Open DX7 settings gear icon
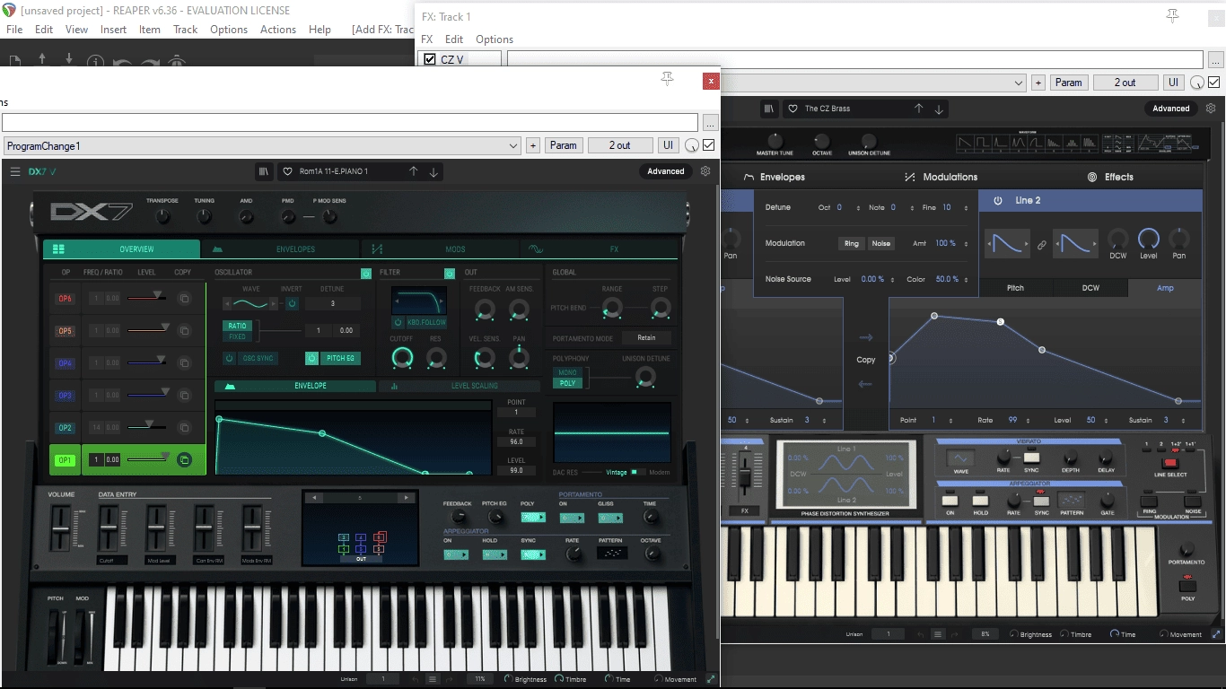The image size is (1226, 689). click(705, 171)
